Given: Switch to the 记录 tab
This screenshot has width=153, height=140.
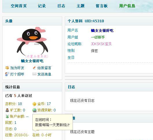Looking at the screenshot, I should [x=42, y=6].
